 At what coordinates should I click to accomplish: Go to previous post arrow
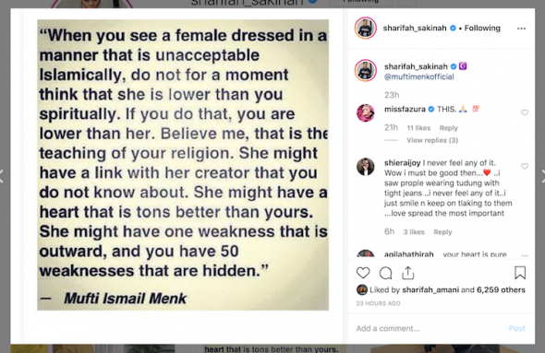(x=2, y=176)
